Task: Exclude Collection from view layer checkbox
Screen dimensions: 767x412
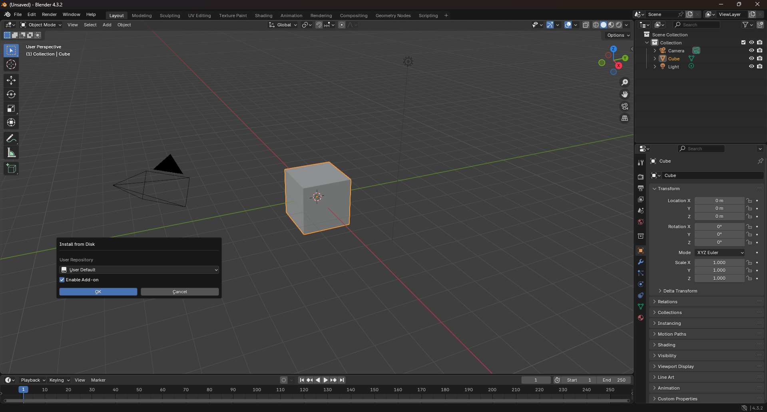Action: click(x=743, y=42)
